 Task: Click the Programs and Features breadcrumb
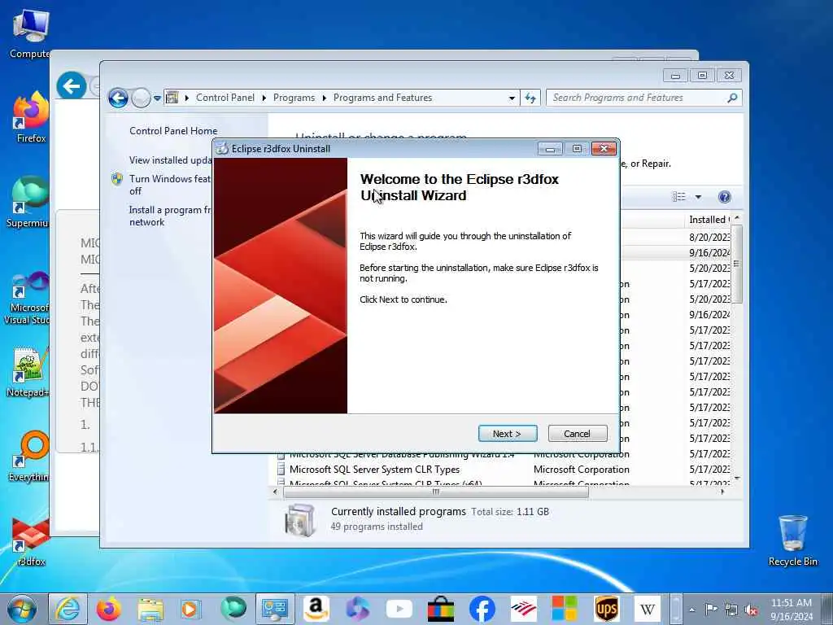(x=382, y=98)
